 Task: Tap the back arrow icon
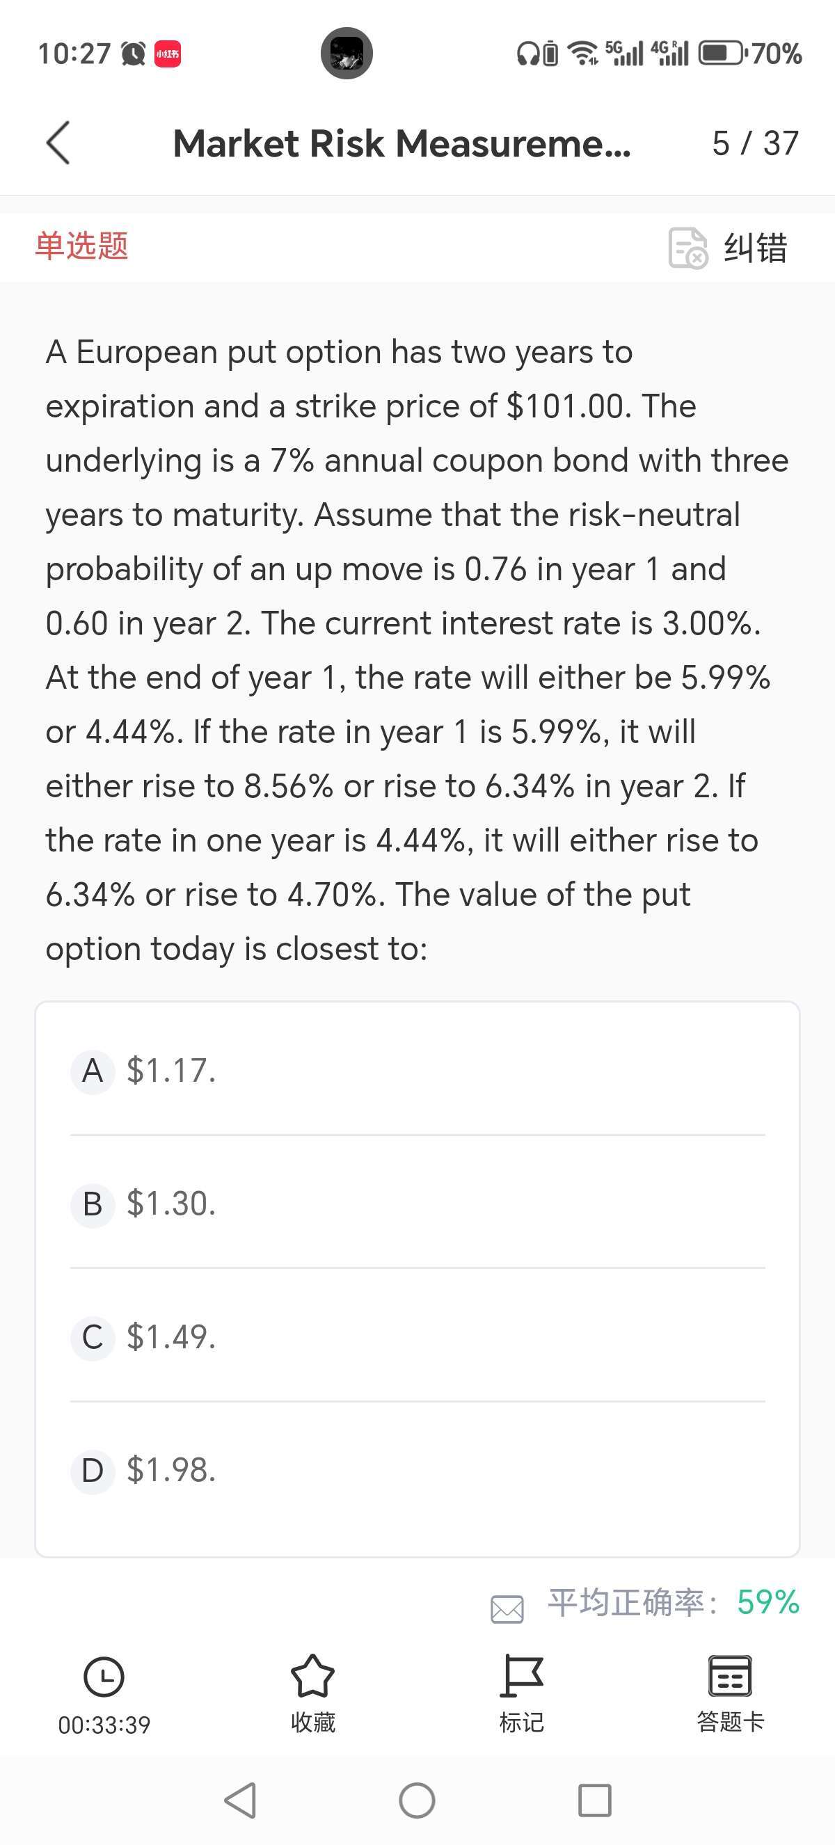point(58,143)
